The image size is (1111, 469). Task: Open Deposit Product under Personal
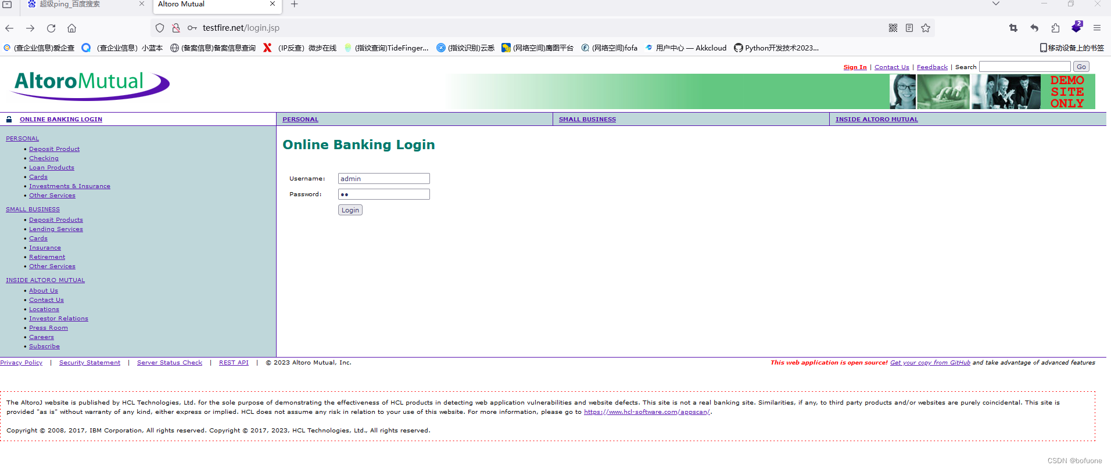tap(55, 149)
